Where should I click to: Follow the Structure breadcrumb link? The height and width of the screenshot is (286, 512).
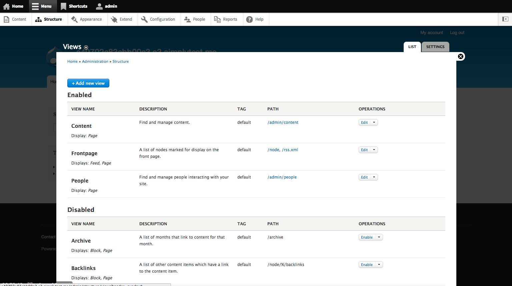[121, 61]
